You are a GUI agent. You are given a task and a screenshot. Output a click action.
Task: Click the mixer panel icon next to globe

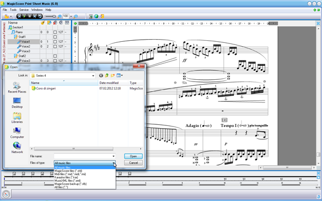(91, 16)
